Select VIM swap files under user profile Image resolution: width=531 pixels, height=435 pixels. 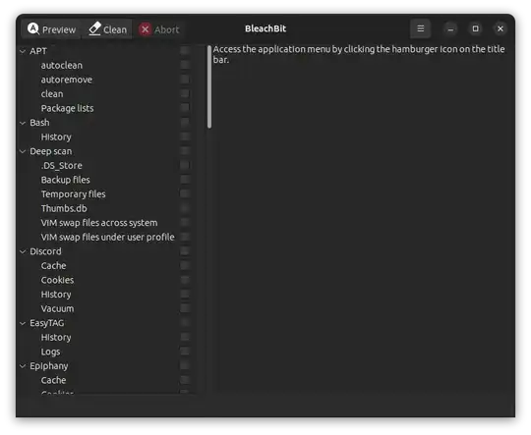[x=108, y=237]
